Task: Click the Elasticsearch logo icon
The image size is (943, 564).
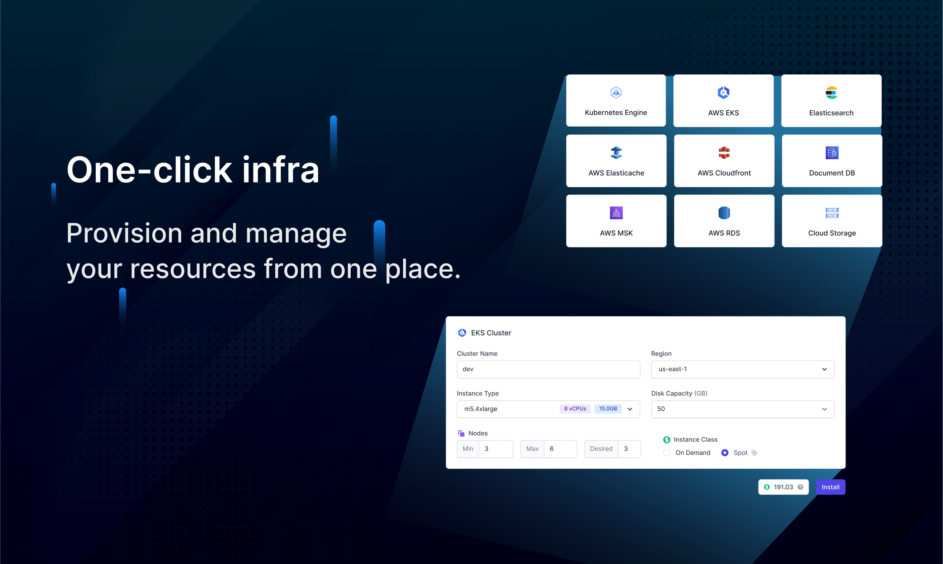Action: click(831, 92)
